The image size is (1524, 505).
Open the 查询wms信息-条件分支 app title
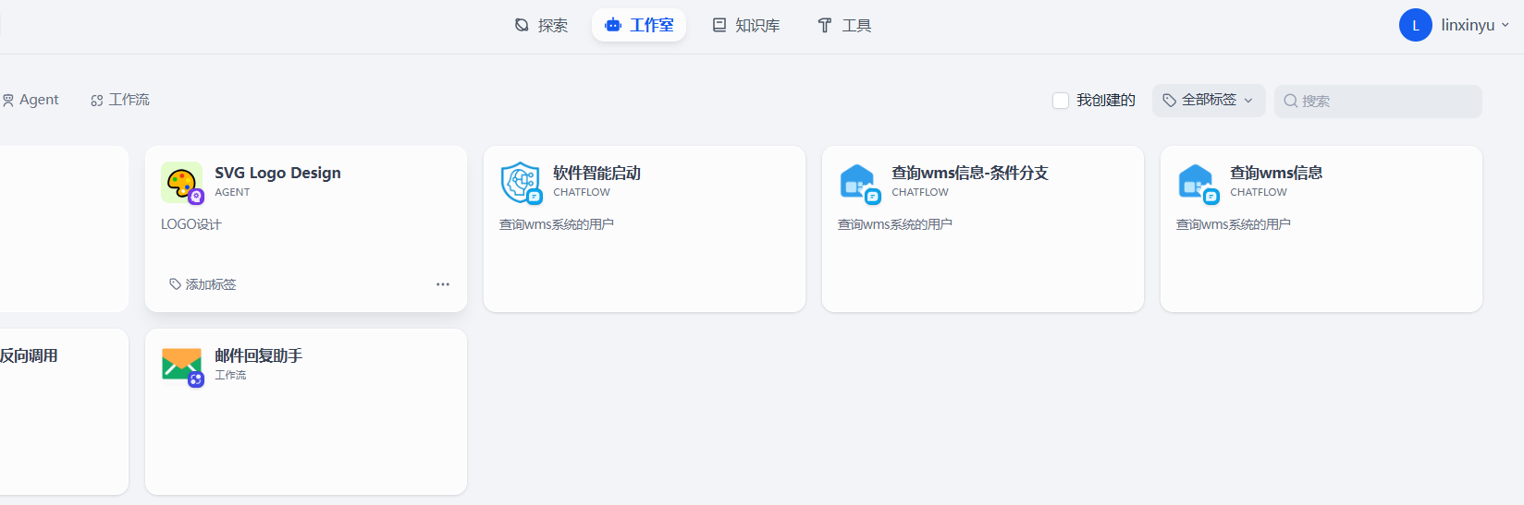click(x=969, y=173)
